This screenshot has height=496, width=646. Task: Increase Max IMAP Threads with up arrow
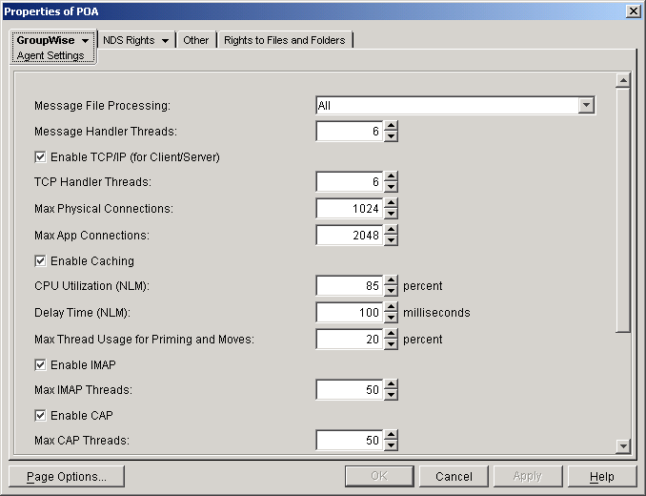(x=391, y=384)
